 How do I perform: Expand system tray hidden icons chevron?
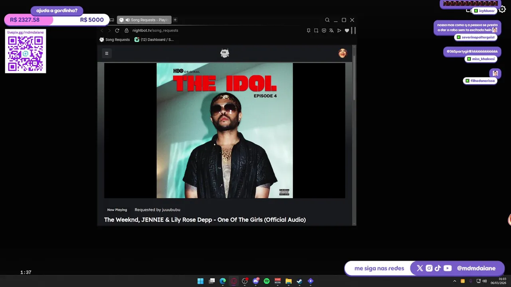454,281
